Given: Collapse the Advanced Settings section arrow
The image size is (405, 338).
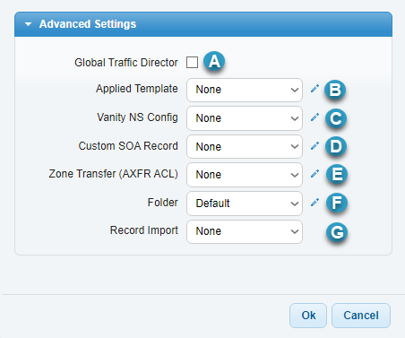Looking at the screenshot, I should click(x=28, y=24).
